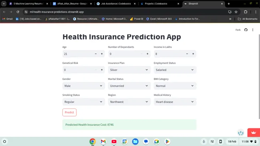Open the 18 Feb calendar date chip
Viewport: 260px width, 146px height.
(x=232, y=142)
